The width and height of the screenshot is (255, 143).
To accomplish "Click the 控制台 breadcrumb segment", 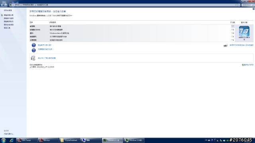I will [x=17, y=5].
